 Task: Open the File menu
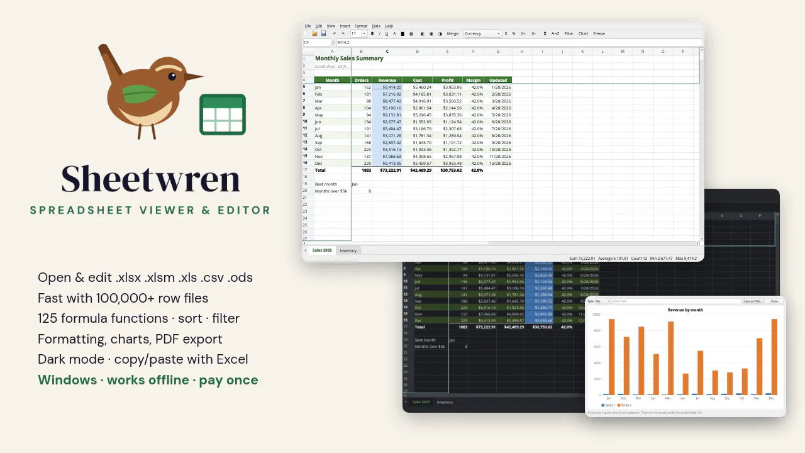click(x=308, y=26)
